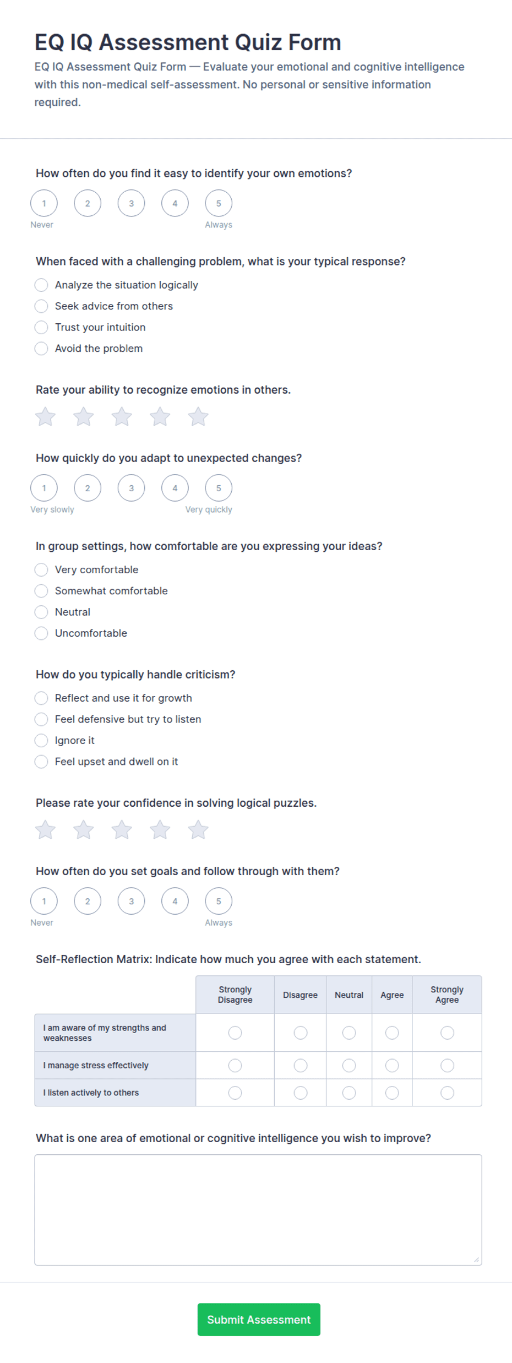Give five stars for recognizing emotions in others
Screen dimensions: 512x1363
pos(198,417)
